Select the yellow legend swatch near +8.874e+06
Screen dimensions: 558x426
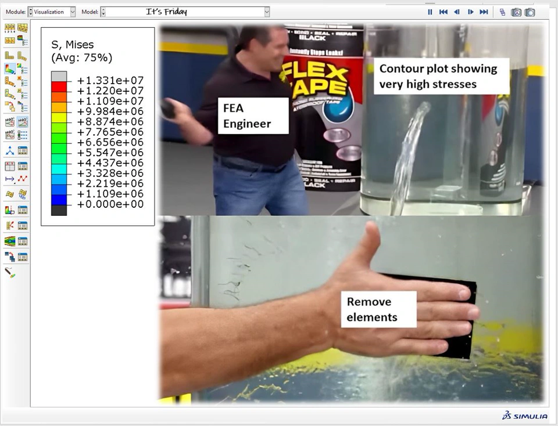(59, 118)
